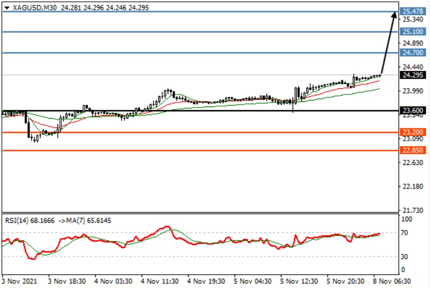Click the 24.440 price scale value
430x289 pixels.
(x=413, y=67)
